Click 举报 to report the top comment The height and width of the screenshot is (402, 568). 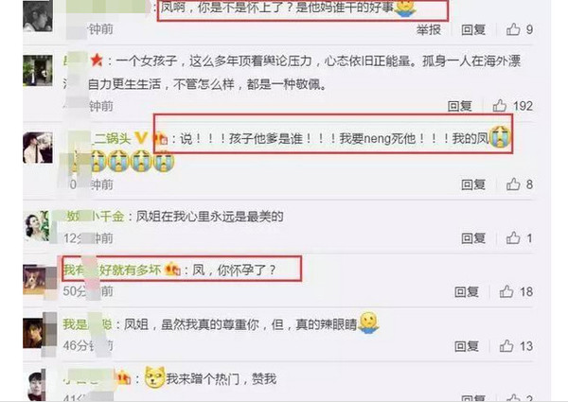click(429, 29)
